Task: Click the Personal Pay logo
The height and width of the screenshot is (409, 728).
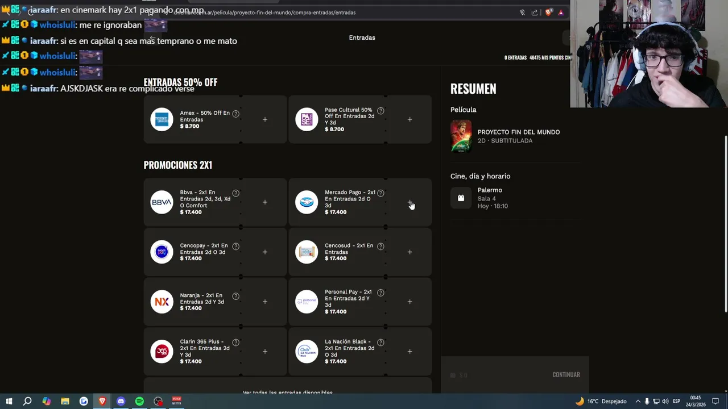Action: (307, 302)
